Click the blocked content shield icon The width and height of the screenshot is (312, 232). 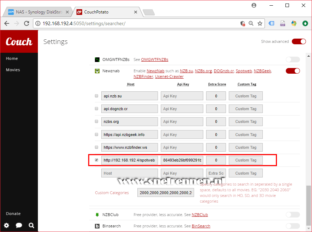[243, 23]
